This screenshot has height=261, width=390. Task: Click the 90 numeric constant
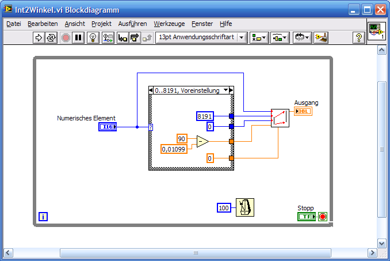pos(182,139)
